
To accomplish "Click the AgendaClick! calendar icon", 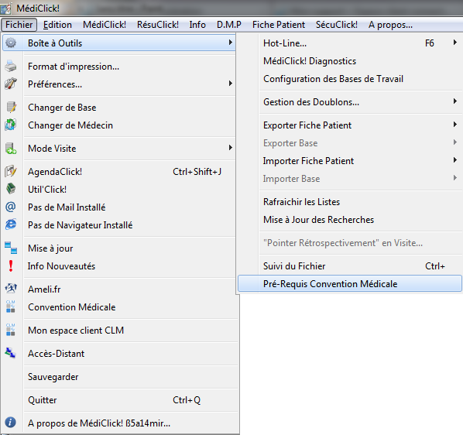I will [x=11, y=171].
